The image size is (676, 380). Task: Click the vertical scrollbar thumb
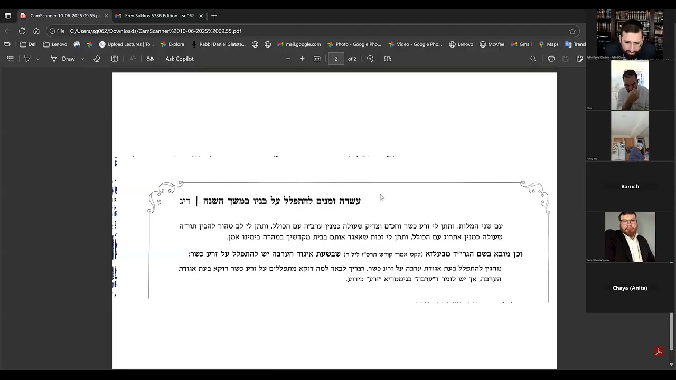point(672,332)
